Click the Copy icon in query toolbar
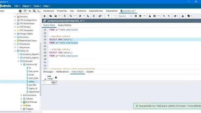The width and height of the screenshot is (201, 113). [x=80, y=16]
